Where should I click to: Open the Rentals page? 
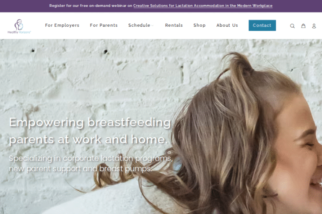(174, 25)
